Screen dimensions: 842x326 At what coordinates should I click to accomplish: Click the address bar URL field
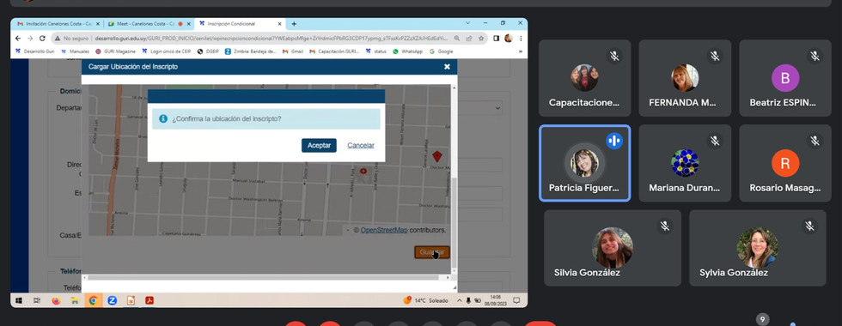272,39
